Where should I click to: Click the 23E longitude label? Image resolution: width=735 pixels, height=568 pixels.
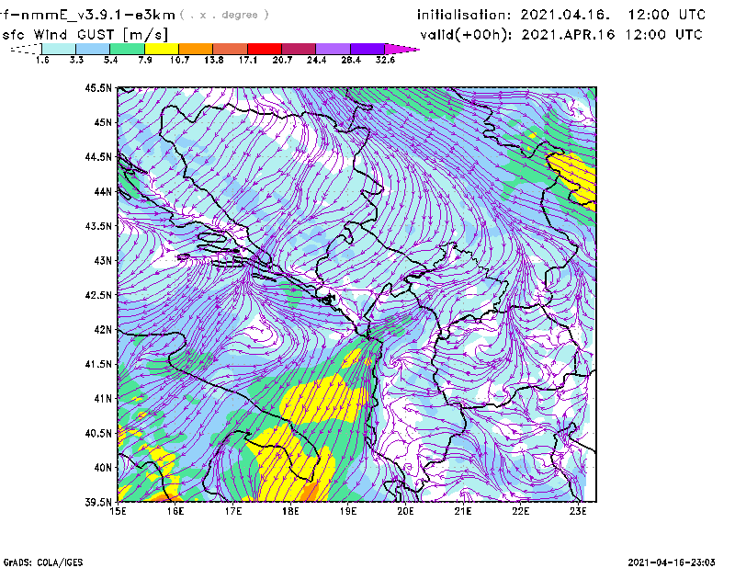pyautogui.click(x=578, y=511)
